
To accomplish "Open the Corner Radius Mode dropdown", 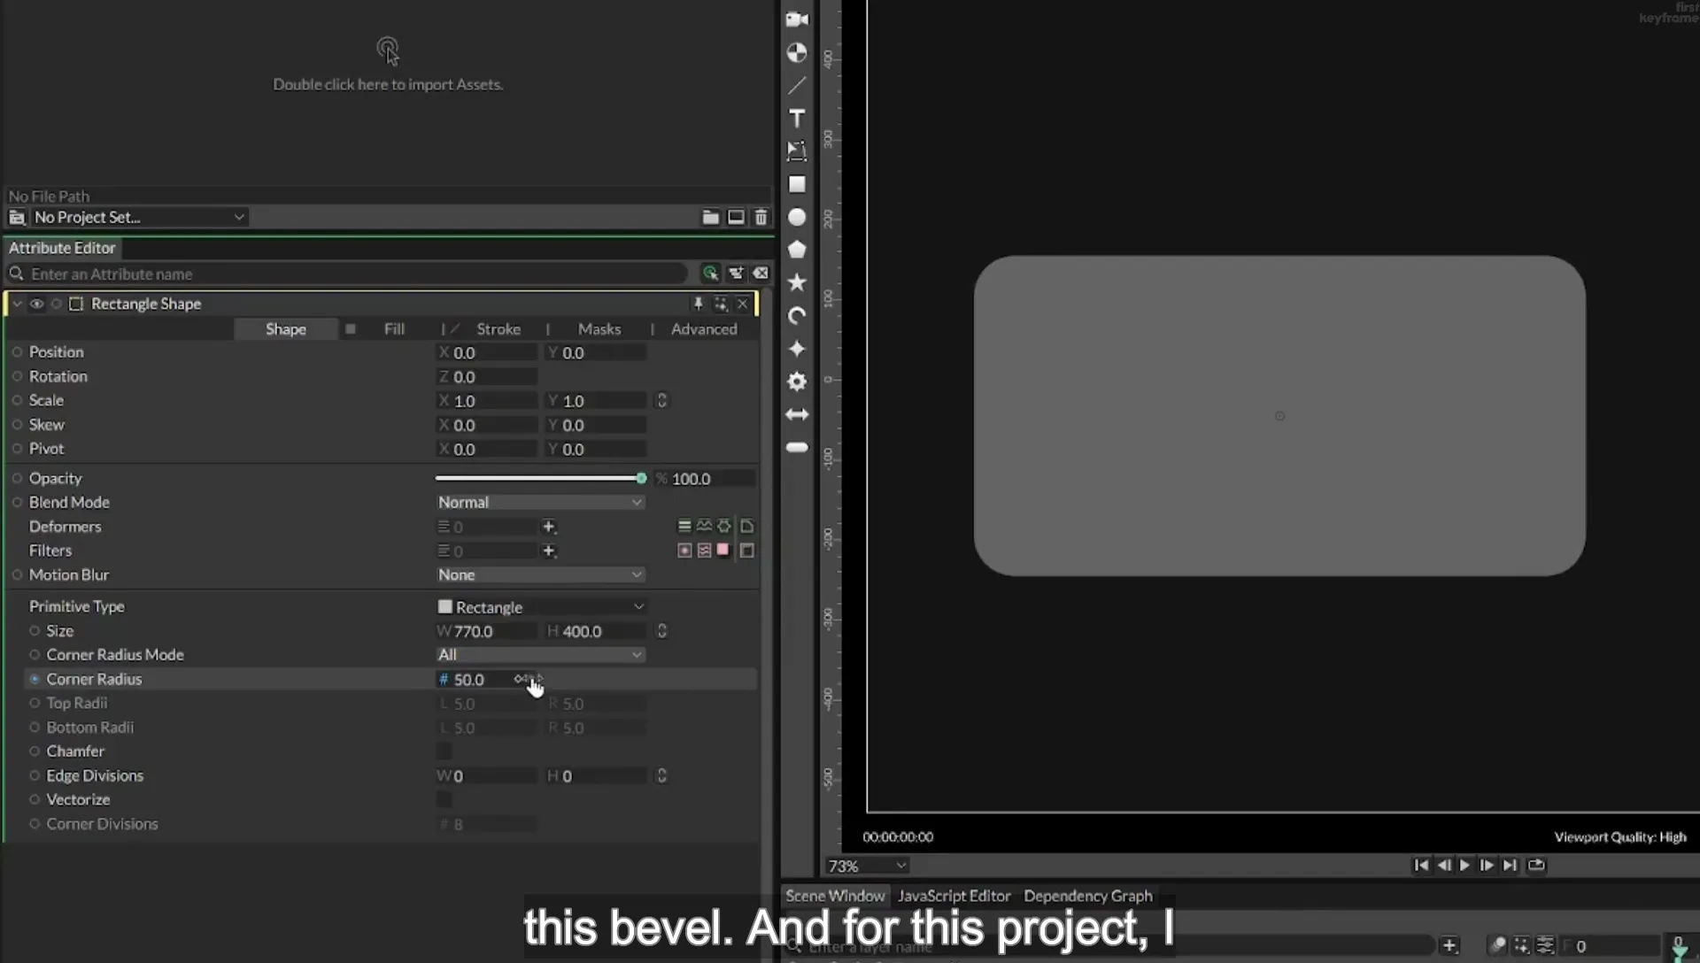I will click(x=540, y=655).
